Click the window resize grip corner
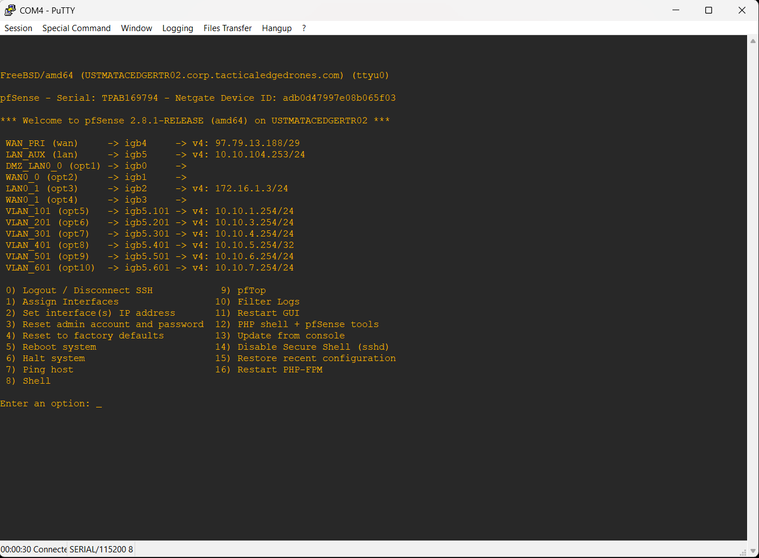The height and width of the screenshot is (558, 759). coord(743,553)
